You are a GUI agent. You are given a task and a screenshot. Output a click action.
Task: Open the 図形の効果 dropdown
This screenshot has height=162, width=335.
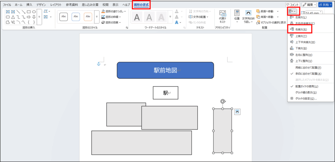tap(111, 23)
